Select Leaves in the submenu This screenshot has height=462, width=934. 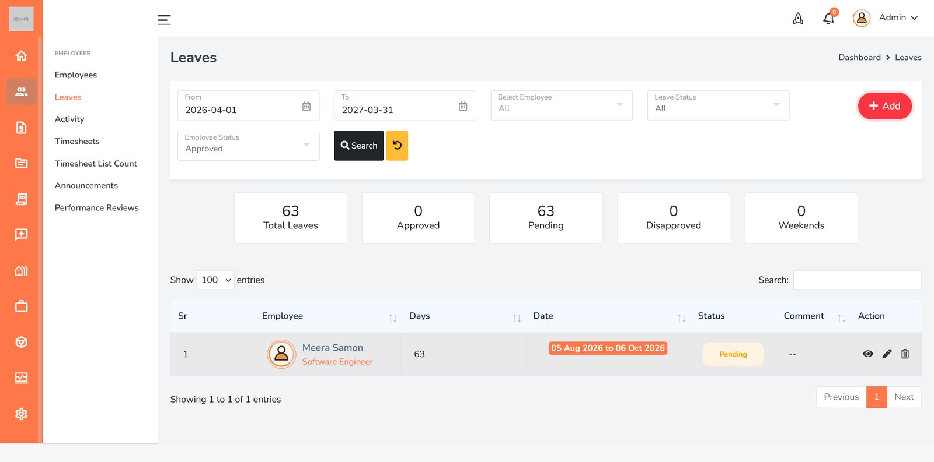(68, 97)
